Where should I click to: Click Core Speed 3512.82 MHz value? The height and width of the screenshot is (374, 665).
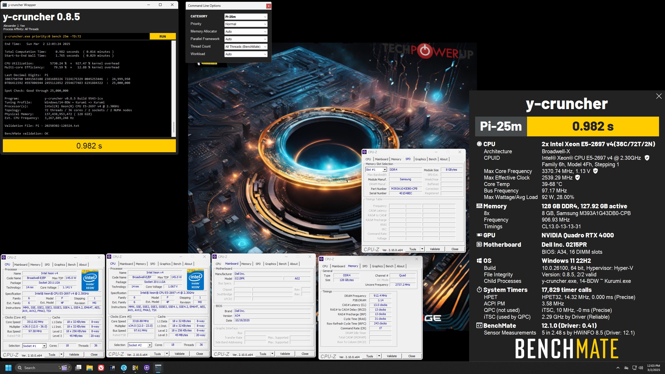[35, 322]
